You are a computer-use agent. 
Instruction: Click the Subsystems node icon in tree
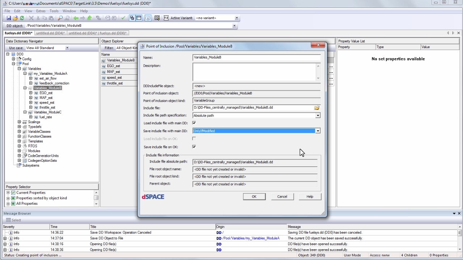pos(19,165)
